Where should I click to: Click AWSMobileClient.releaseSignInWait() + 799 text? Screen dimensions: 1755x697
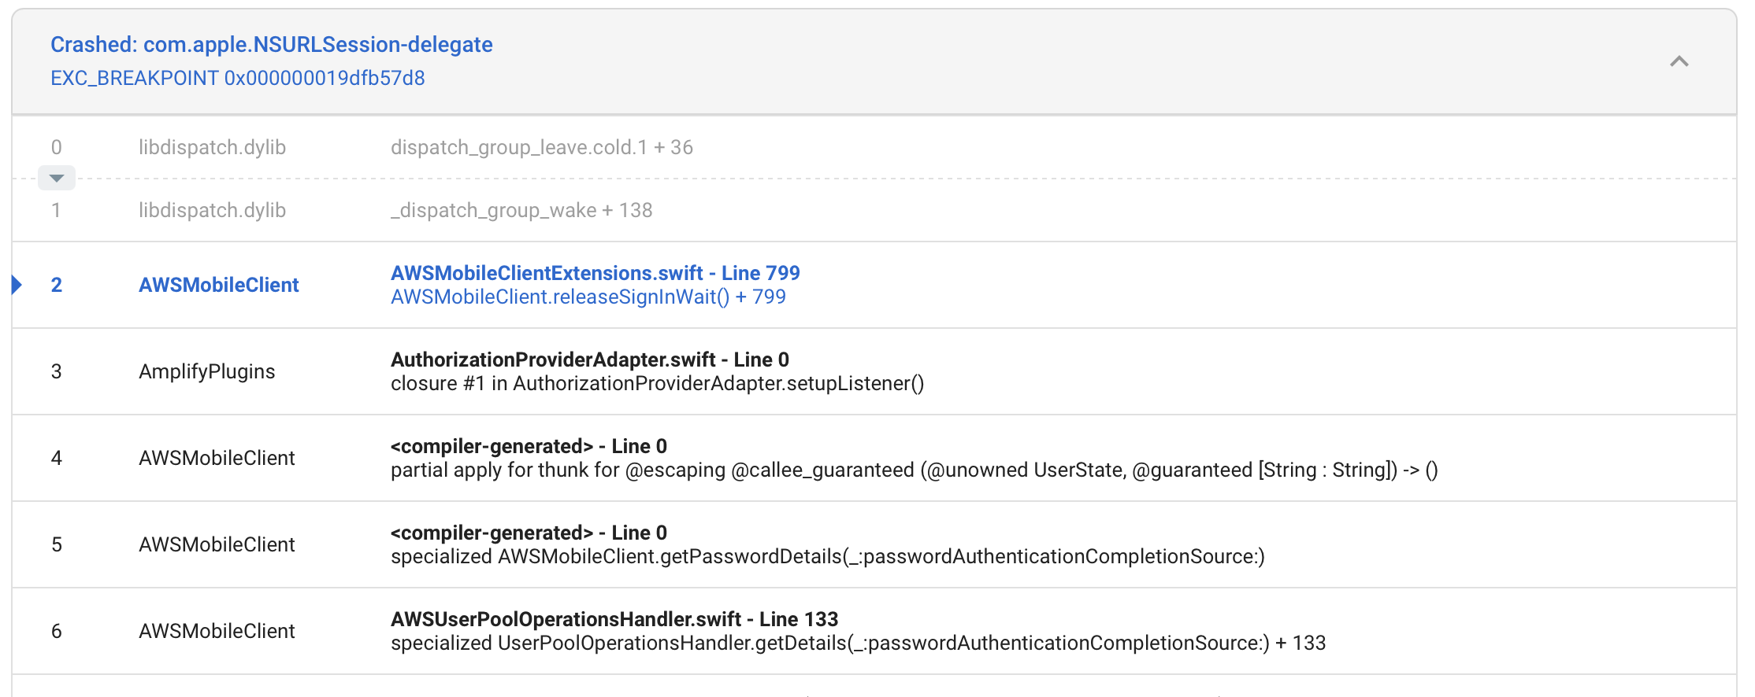tap(588, 297)
